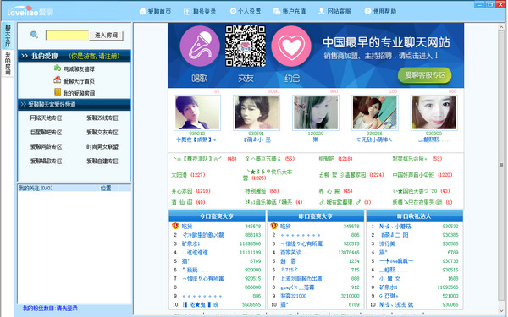Click the QR code image
Image resolution: width=508 pixels, height=317 pixels.
(246, 46)
